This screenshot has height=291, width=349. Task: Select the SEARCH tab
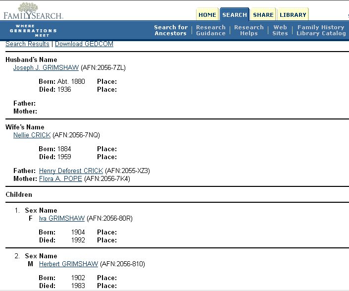pos(235,15)
